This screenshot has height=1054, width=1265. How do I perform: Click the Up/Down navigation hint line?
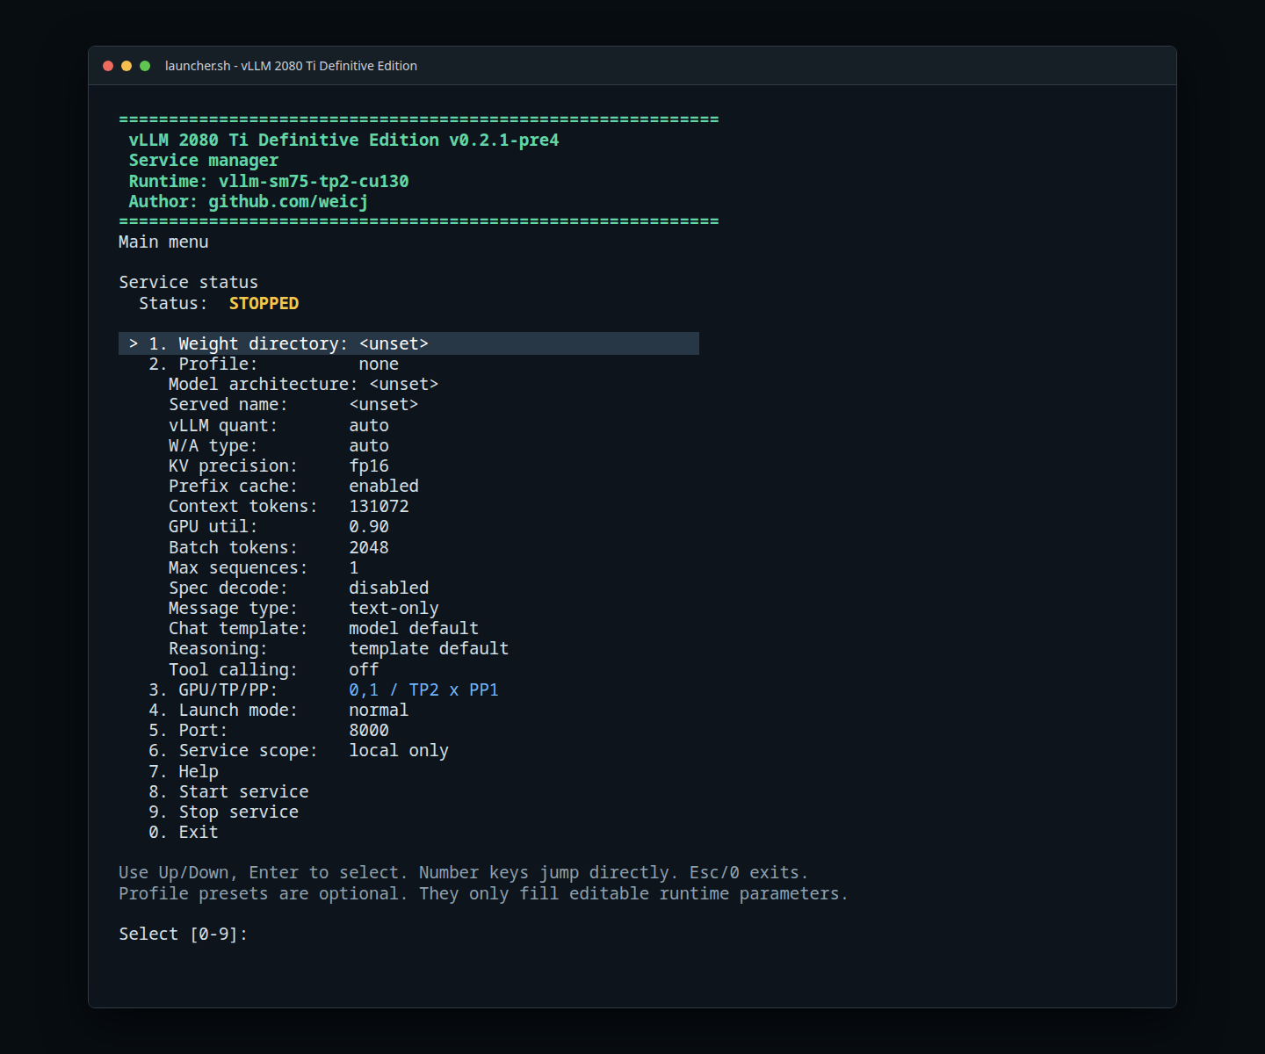coord(463,873)
